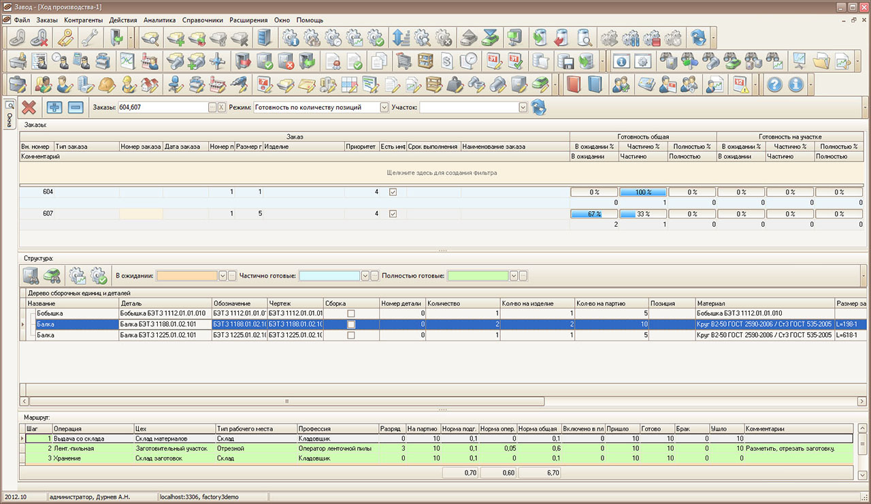871x504 pixels.
Task: Click the blue question mark help icon
Action: pos(774,84)
